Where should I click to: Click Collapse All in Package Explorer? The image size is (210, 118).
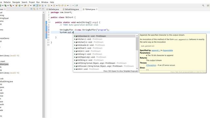pyautogui.click(x=31, y=9)
